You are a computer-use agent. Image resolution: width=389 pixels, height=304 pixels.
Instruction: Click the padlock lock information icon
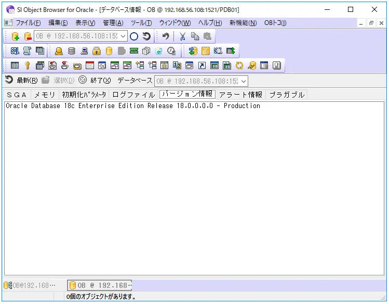(97, 51)
